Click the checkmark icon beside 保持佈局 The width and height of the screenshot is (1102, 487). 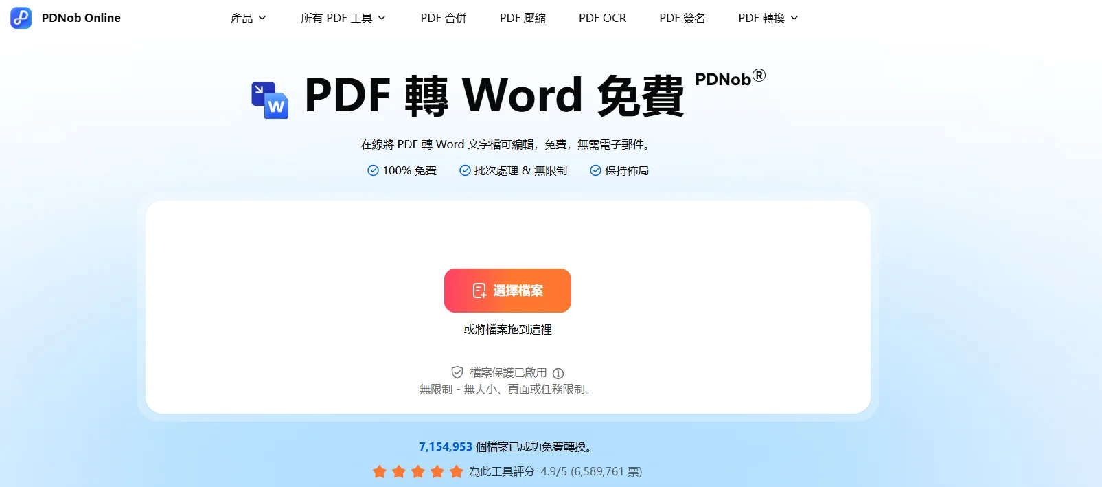pos(595,170)
